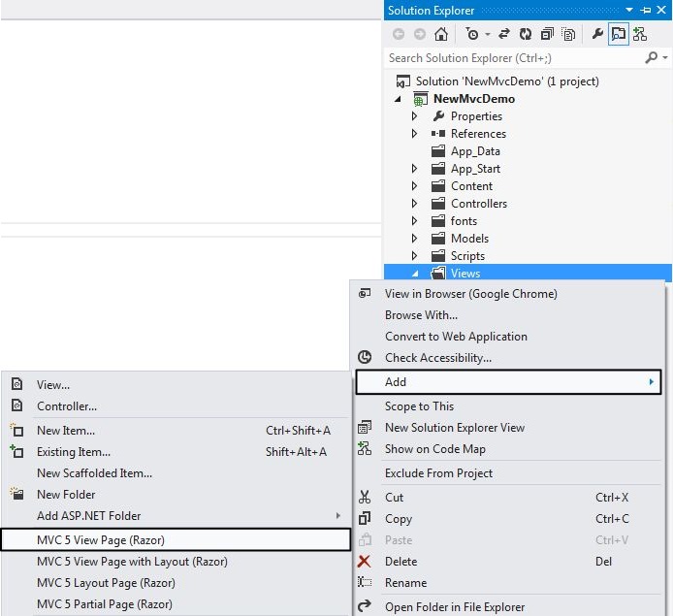Toggle the Show All Files icon
Viewport: 673px width, 616px height.
click(x=568, y=34)
